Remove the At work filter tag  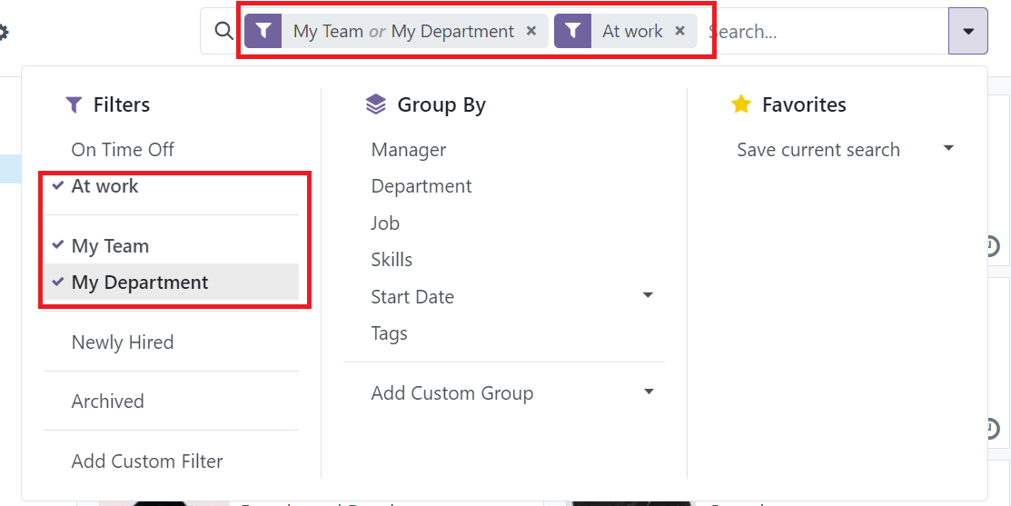pyautogui.click(x=679, y=31)
